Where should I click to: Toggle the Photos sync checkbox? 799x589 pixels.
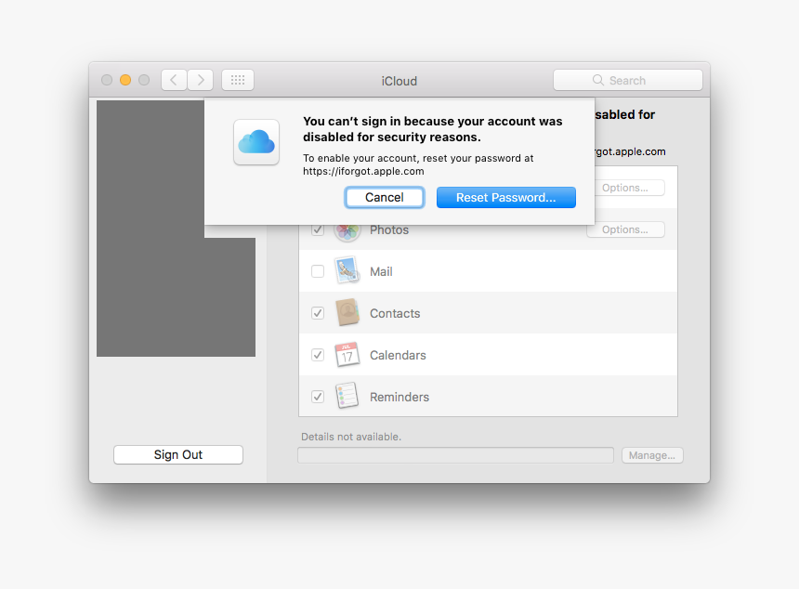point(318,229)
